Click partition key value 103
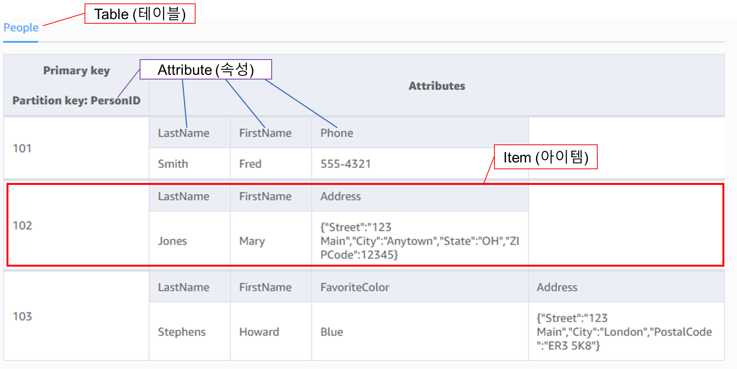This screenshot has height=369, width=737. point(22,316)
